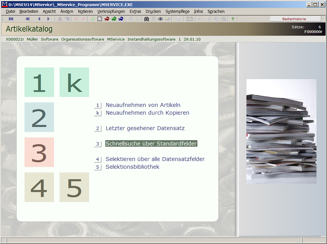
Task: Click the eye view icon in toolbar
Action: click(160, 19)
